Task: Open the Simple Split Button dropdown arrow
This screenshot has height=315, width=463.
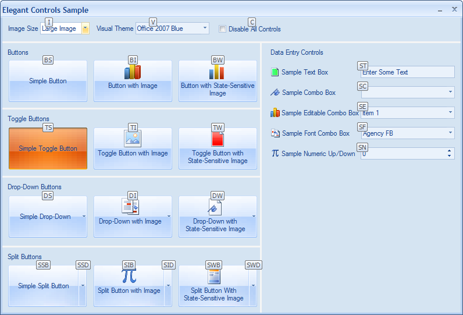Action: (83, 286)
